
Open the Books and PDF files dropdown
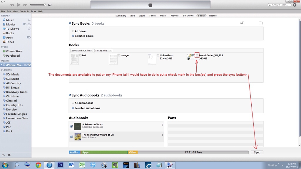coord(82,50)
